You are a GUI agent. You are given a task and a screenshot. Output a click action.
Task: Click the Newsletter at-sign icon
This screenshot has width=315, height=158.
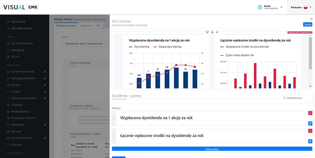(8, 125)
